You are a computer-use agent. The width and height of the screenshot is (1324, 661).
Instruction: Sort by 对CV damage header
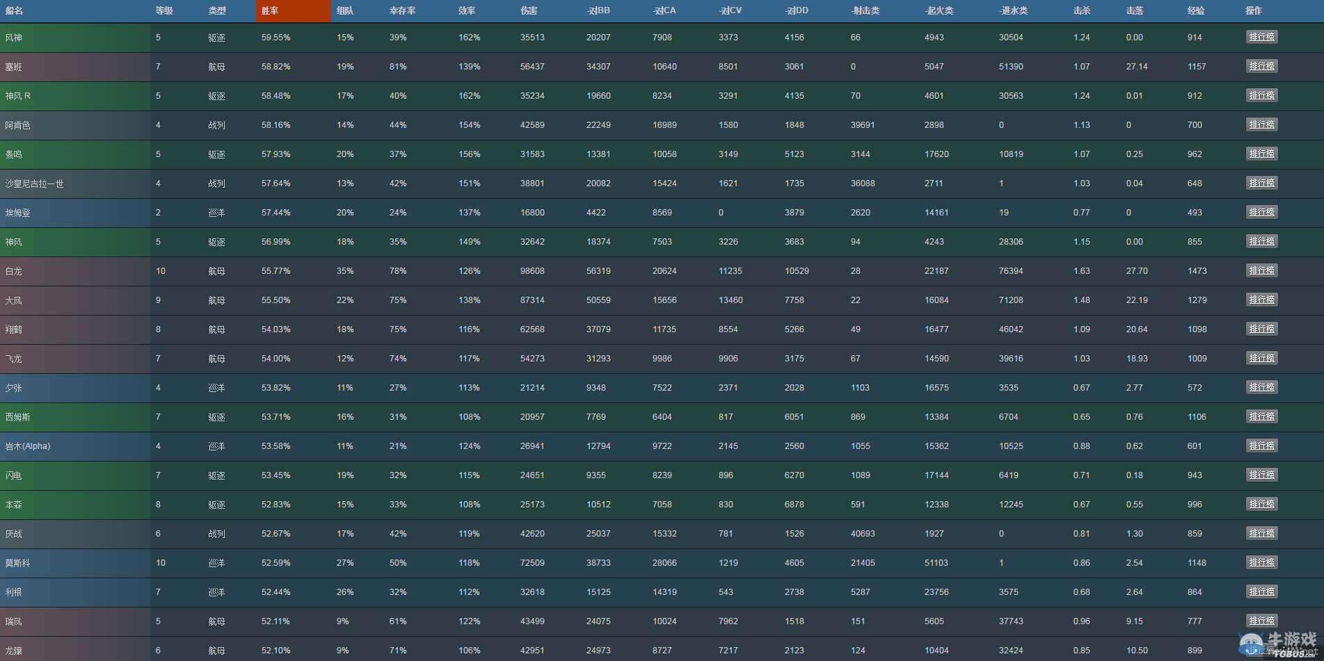(731, 11)
